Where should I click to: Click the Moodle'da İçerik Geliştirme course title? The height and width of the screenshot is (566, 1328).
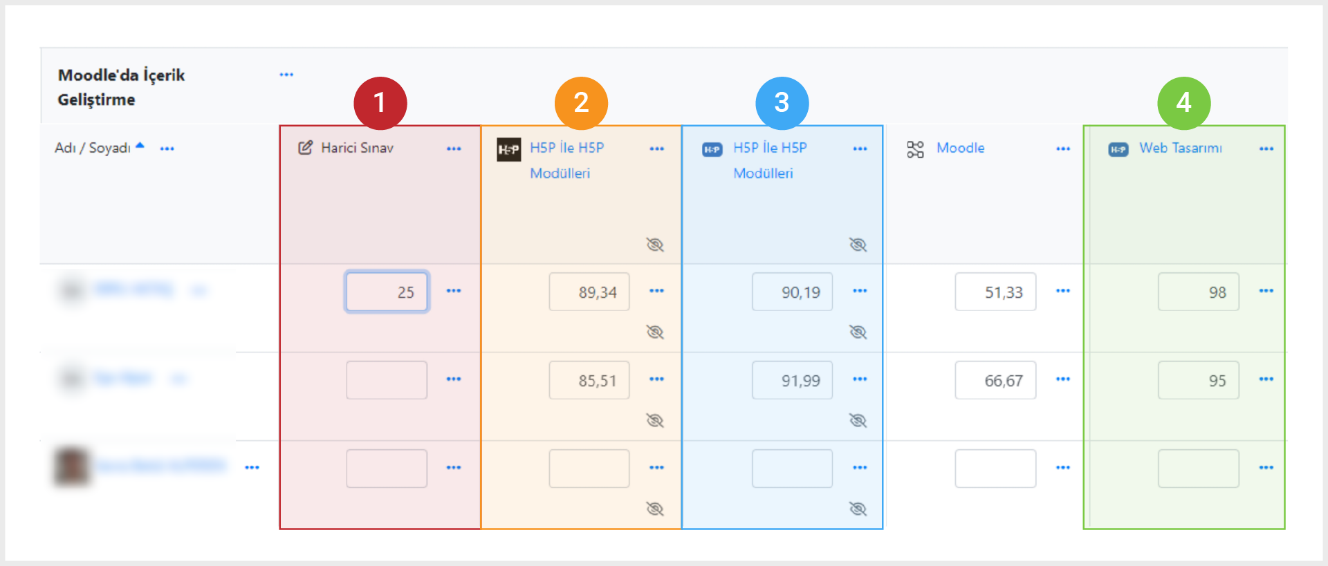[x=121, y=87]
